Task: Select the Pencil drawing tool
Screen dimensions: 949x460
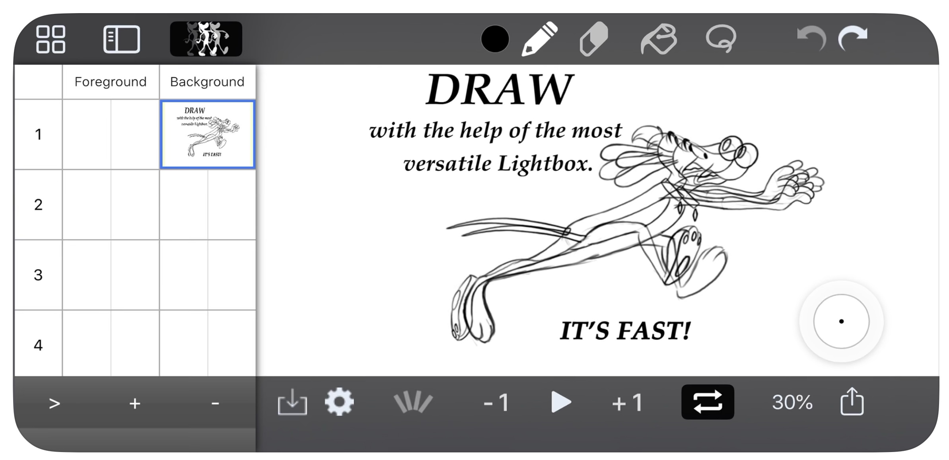Action: coord(539,39)
